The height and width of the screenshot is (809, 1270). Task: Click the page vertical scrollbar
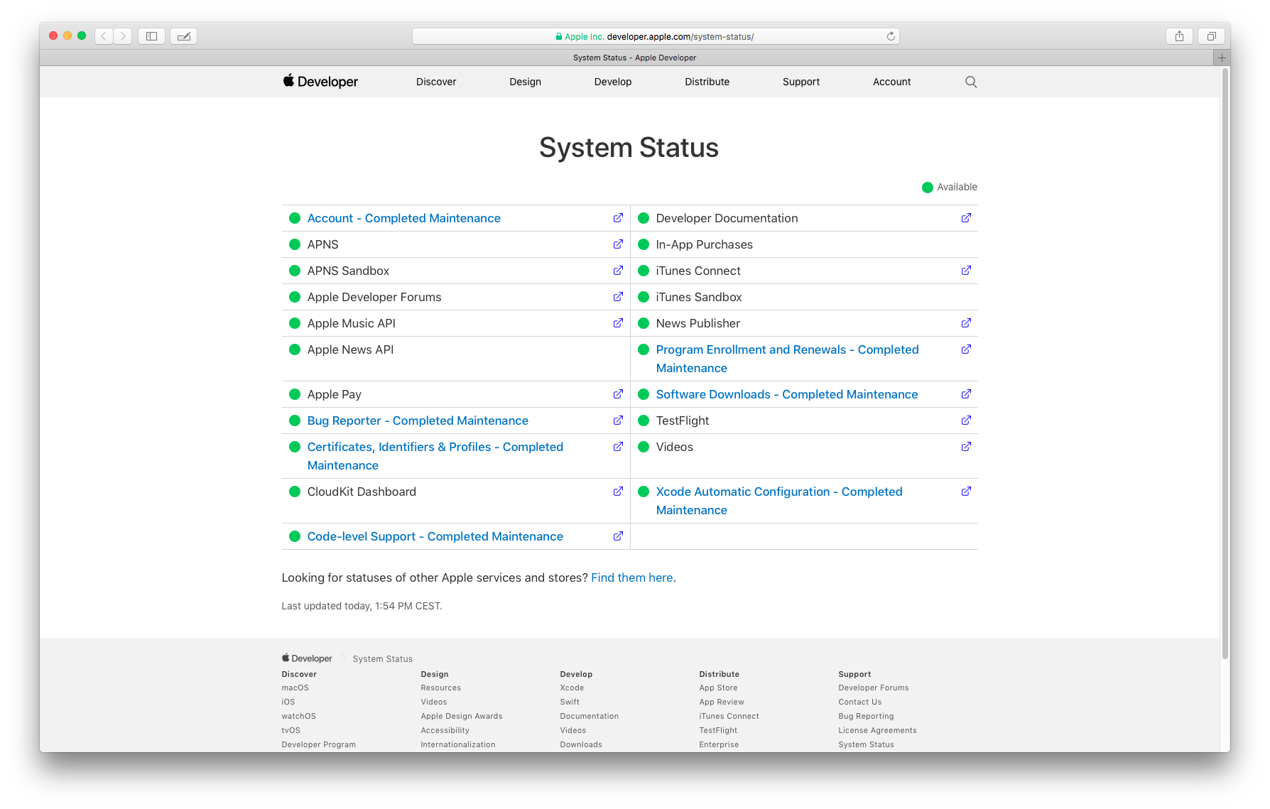pyautogui.click(x=1225, y=364)
